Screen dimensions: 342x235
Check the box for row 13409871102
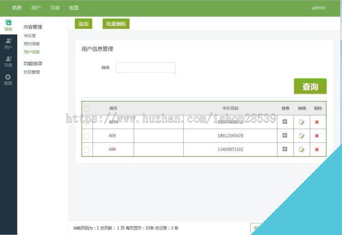[x=87, y=150]
